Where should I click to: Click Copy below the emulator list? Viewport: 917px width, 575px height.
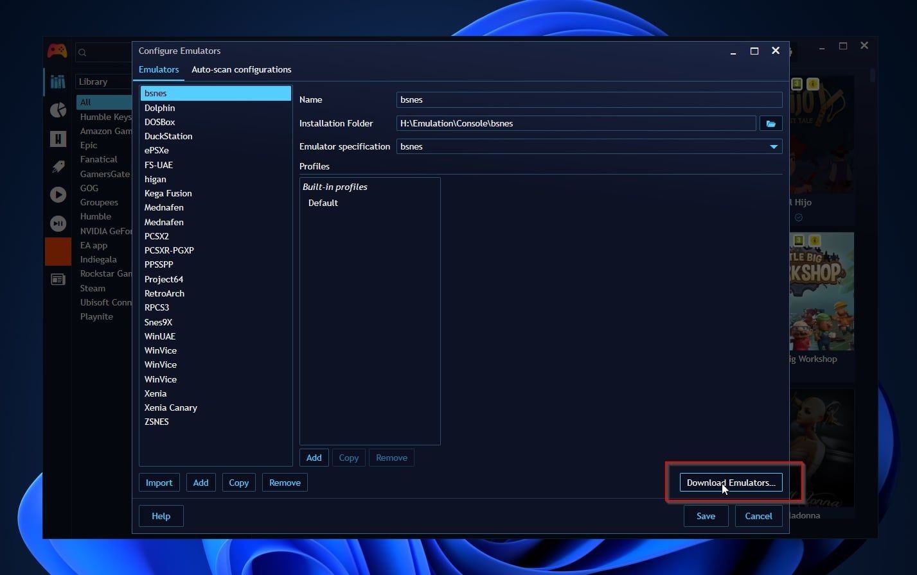coord(239,483)
